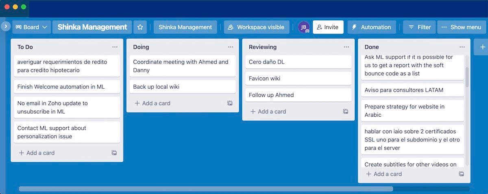The image size is (488, 194).
Task: Click the JB member avatar
Action: pos(303,27)
